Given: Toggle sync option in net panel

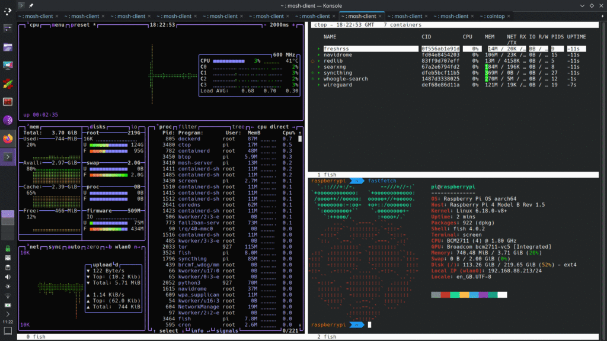Looking at the screenshot, I should tap(55, 246).
